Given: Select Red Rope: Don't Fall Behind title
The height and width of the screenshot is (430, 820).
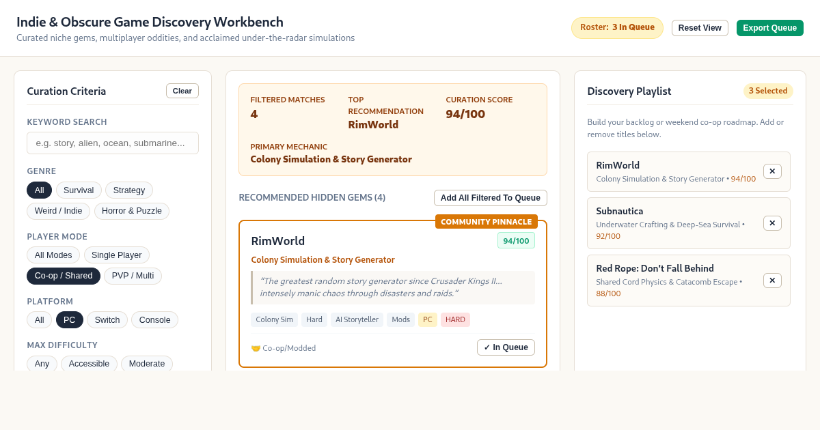Looking at the screenshot, I should point(655,268).
